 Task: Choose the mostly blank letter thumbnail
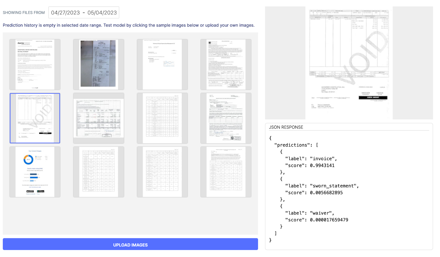pyautogui.click(x=162, y=65)
